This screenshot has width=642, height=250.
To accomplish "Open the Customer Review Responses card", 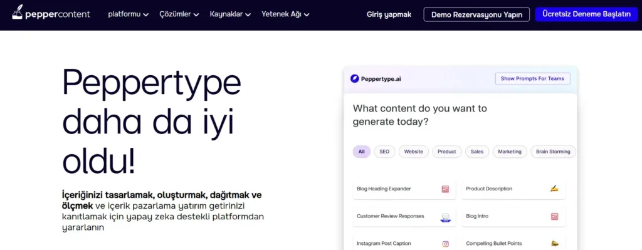I will pos(404,216).
